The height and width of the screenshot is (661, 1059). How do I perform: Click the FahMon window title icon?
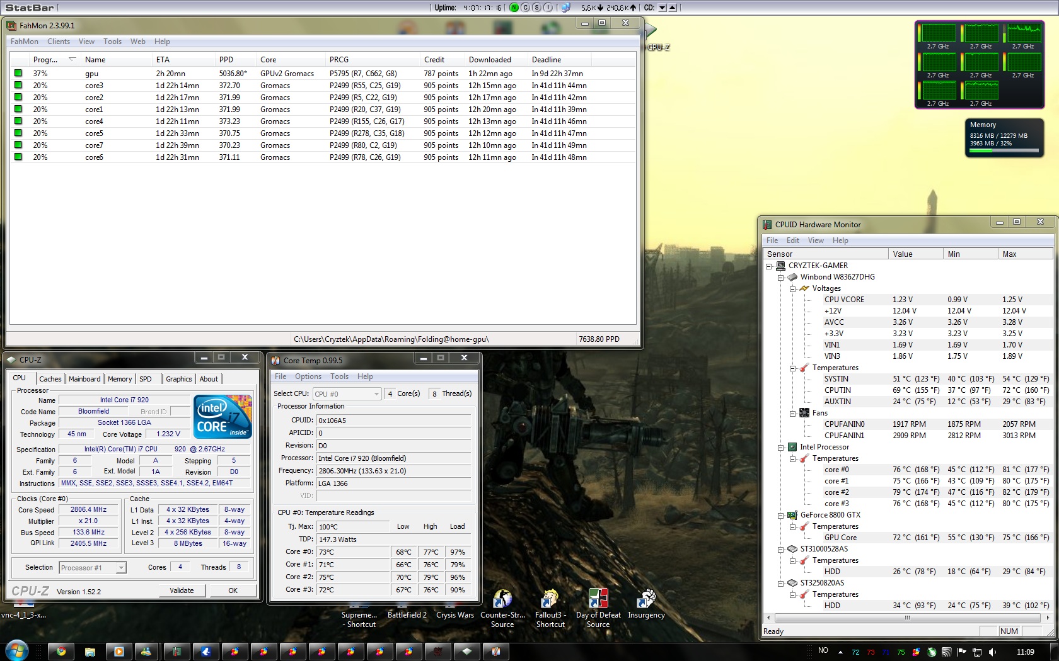tap(11, 25)
